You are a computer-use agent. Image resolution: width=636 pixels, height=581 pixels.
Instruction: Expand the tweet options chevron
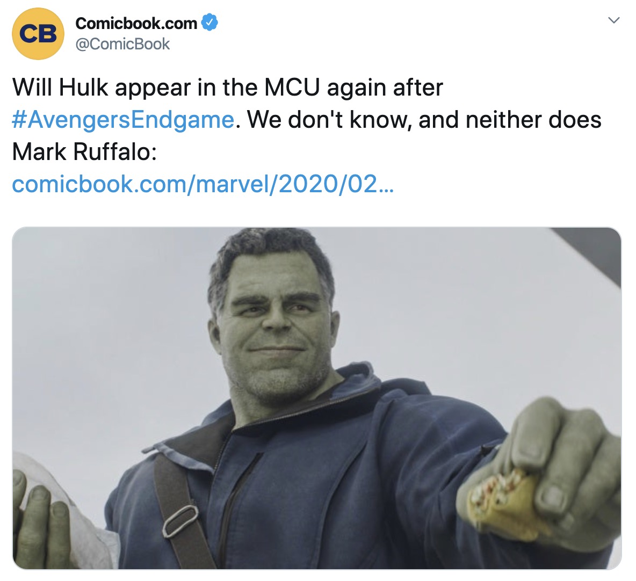click(x=614, y=20)
